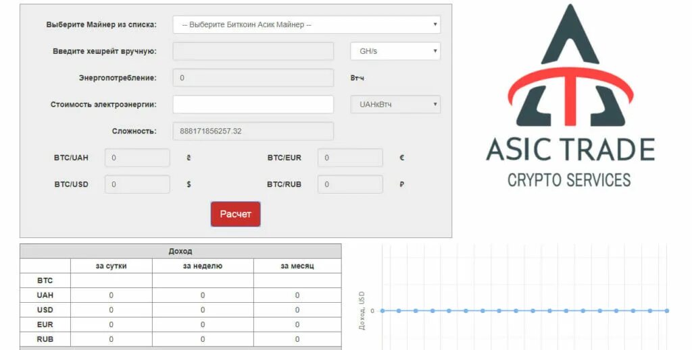The image size is (692, 350).
Task: Click the Энергопотребление input field
Action: [x=253, y=78]
